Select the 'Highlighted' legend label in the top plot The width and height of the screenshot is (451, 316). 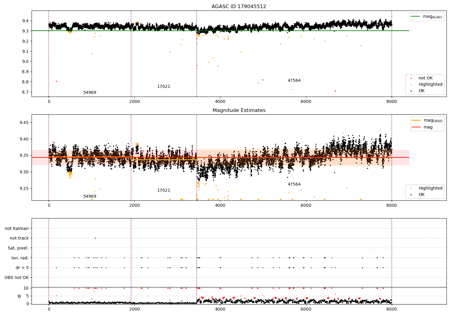point(431,85)
